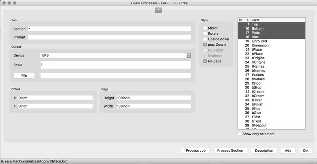
Task: Click the Prompt input field
Action: coord(109,37)
